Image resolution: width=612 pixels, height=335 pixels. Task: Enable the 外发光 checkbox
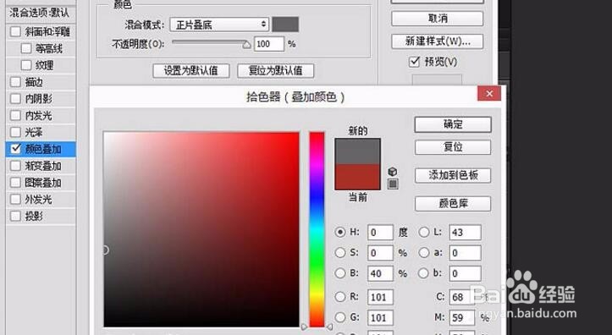coord(15,200)
